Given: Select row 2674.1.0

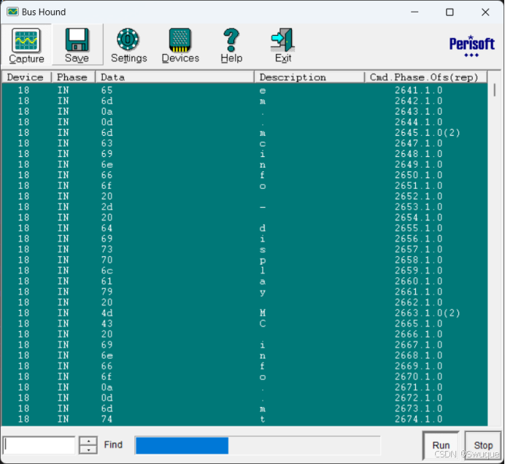Looking at the screenshot, I should (244, 419).
